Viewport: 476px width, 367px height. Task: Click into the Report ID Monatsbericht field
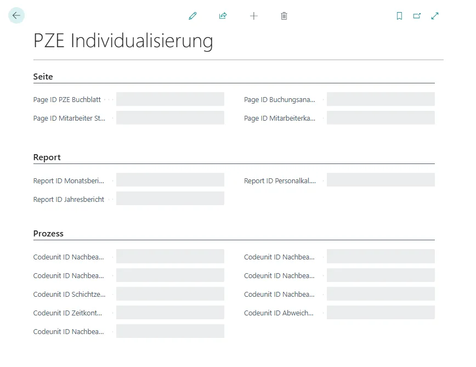[170, 179]
